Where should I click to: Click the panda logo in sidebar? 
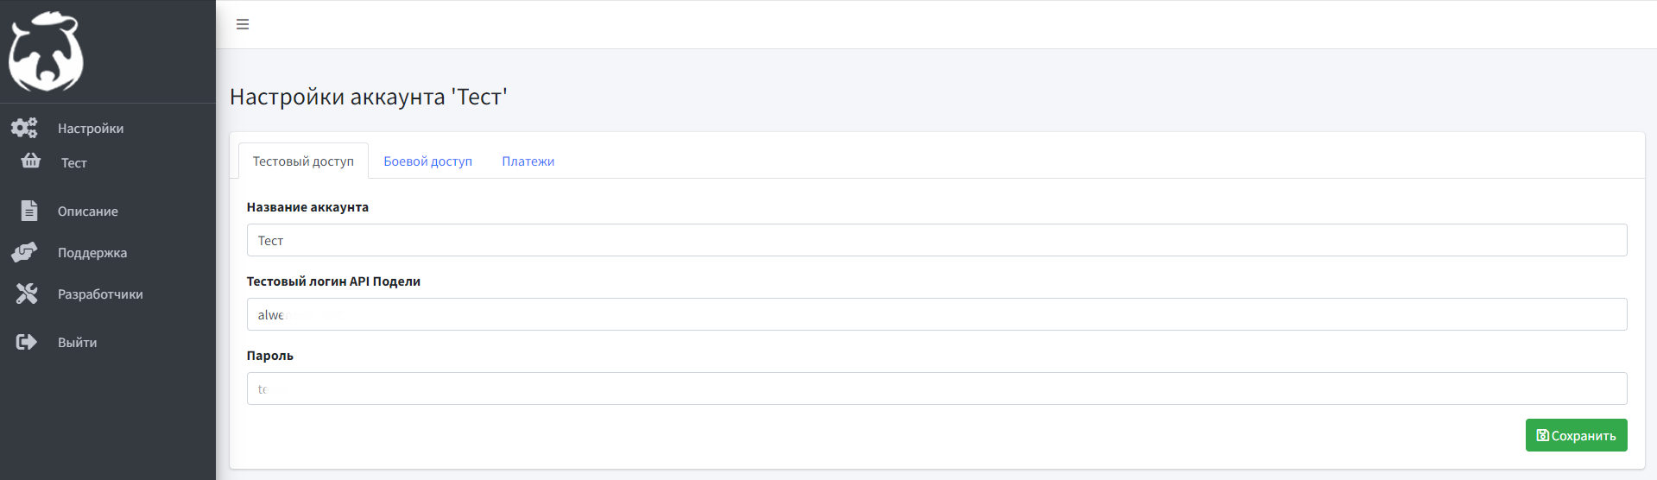(46, 52)
